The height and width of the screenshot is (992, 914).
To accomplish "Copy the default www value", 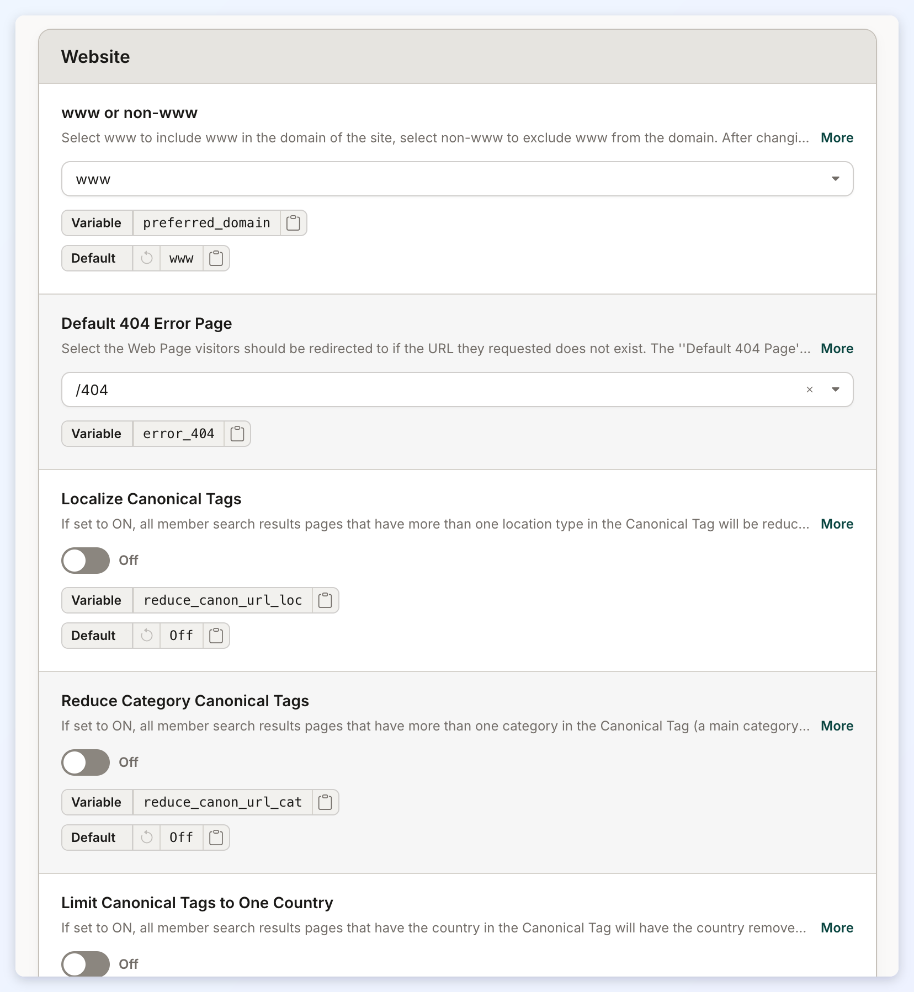I will pyautogui.click(x=216, y=258).
